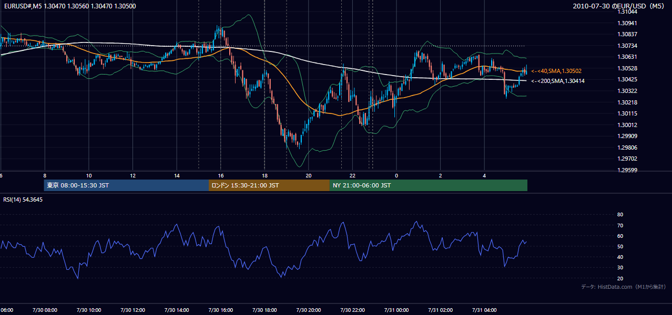Click hour label 16 under price chart

(x=221, y=175)
